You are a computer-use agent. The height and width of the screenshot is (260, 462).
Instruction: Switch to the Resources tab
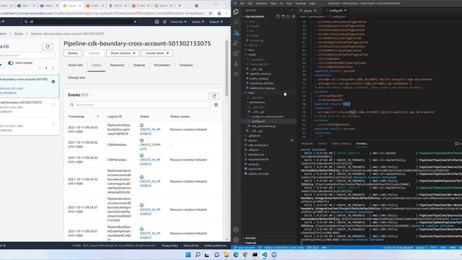pyautogui.click(x=117, y=65)
